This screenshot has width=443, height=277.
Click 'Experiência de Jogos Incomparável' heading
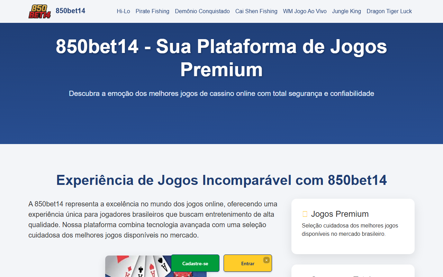click(x=221, y=180)
